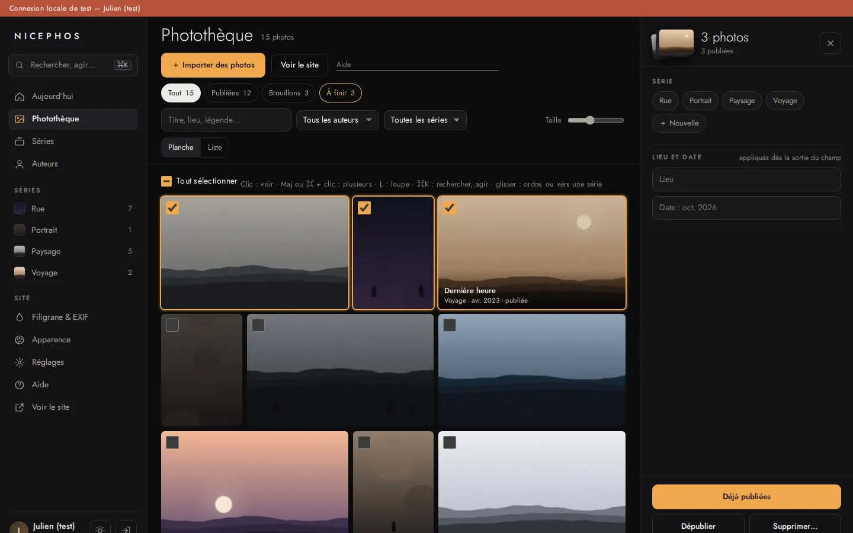
Task: Click the Voyage series swatch in sidebar
Action: click(20, 272)
